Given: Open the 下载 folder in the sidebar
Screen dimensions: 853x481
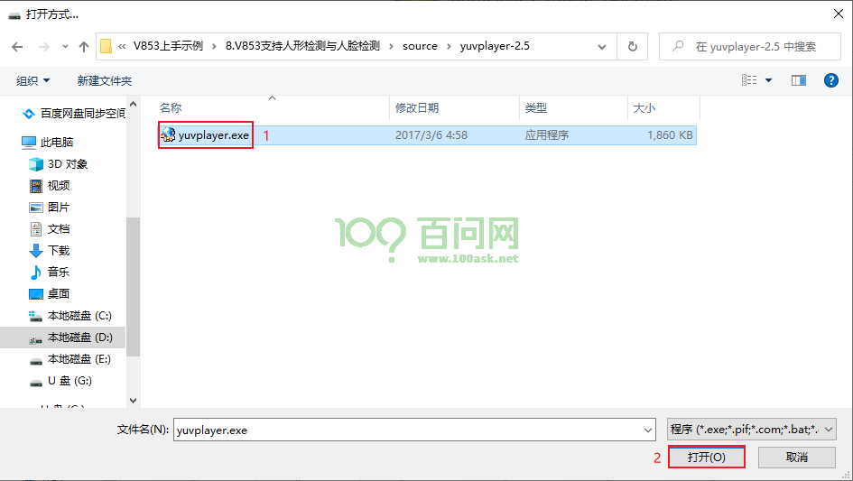Looking at the screenshot, I should point(59,250).
